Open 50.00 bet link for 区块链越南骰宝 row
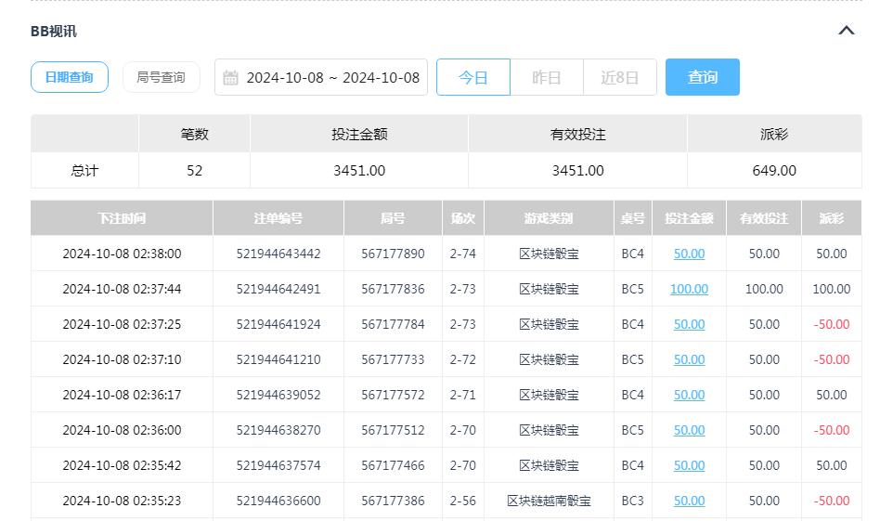The image size is (893, 521). 689,501
